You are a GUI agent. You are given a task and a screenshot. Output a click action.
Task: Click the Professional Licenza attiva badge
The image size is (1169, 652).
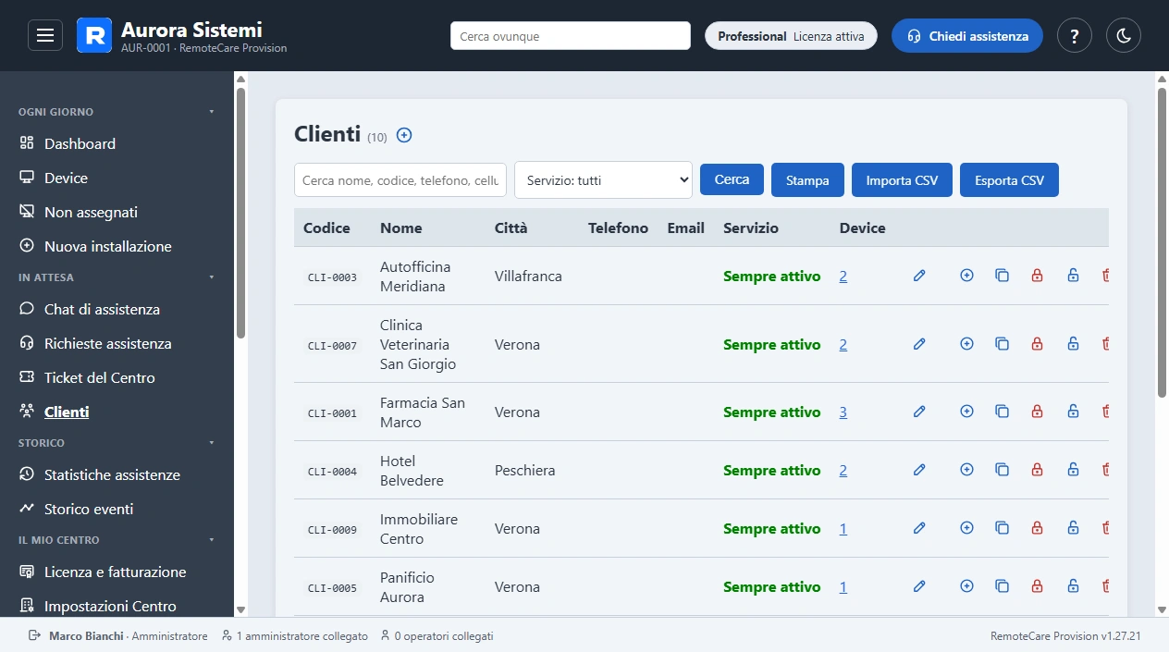[x=791, y=36]
